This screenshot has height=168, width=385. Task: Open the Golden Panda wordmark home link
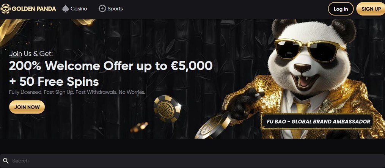pyautogui.click(x=34, y=9)
